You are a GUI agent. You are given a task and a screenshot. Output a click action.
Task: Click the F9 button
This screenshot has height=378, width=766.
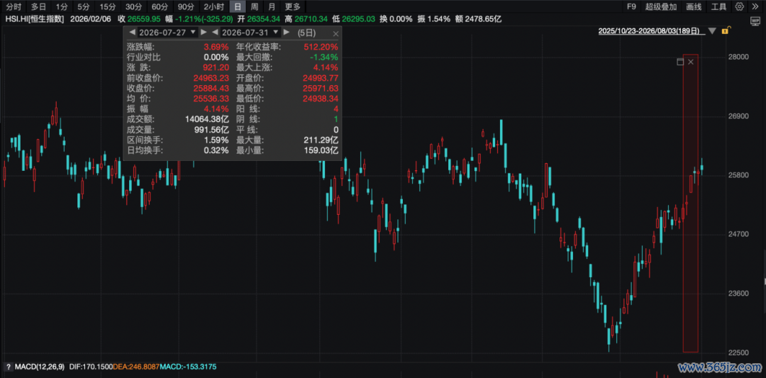[x=632, y=7]
